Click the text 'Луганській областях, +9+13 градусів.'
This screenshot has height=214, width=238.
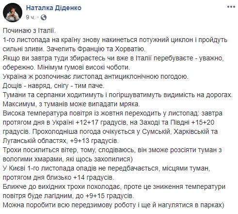(61, 141)
